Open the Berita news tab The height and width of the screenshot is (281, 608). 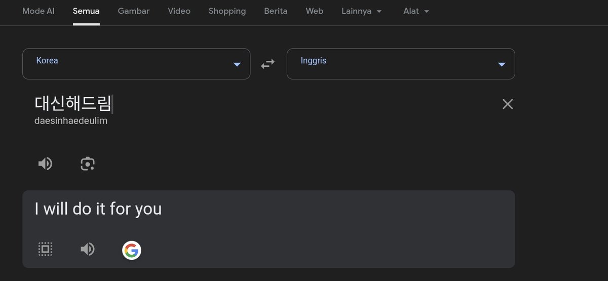pos(276,11)
